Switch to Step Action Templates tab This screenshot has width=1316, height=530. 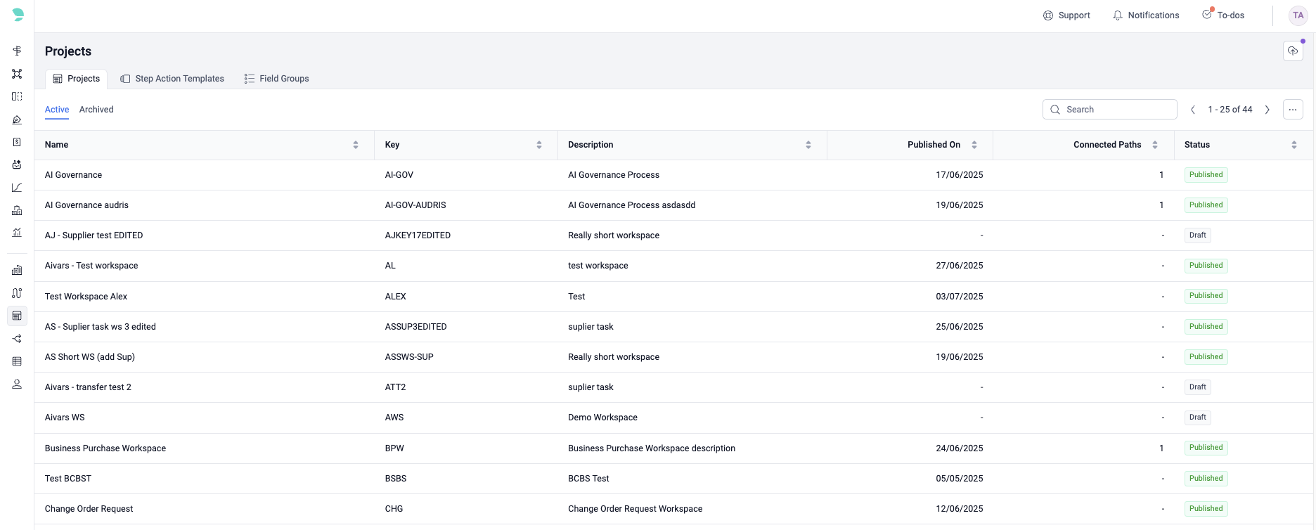(x=172, y=79)
